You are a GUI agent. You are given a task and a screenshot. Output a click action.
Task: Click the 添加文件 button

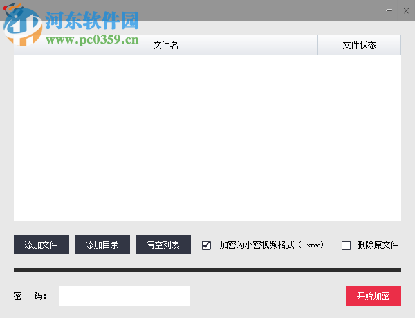(x=41, y=245)
